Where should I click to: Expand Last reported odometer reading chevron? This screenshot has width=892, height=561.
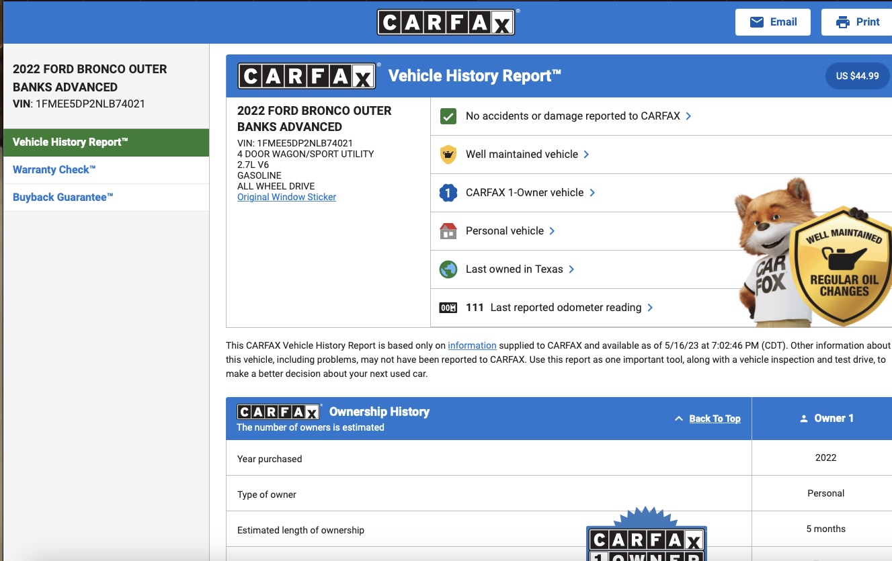click(x=650, y=308)
